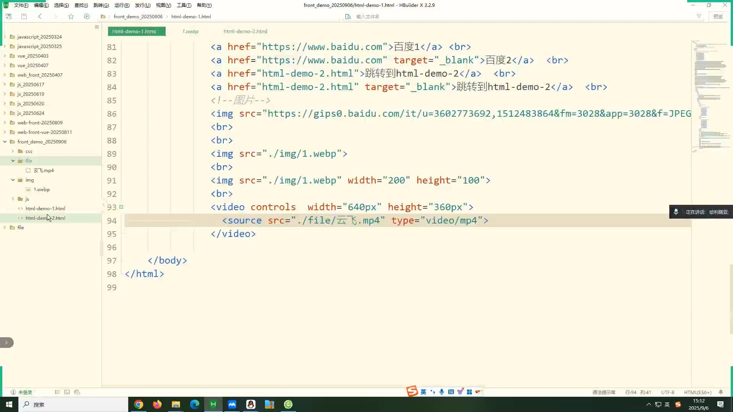Open File Explorer from the taskbar

(176, 404)
